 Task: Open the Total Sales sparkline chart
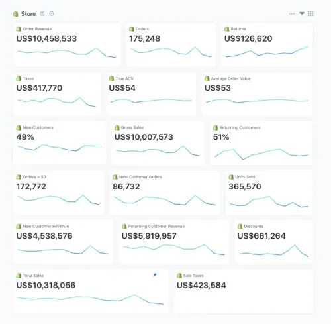91,299
